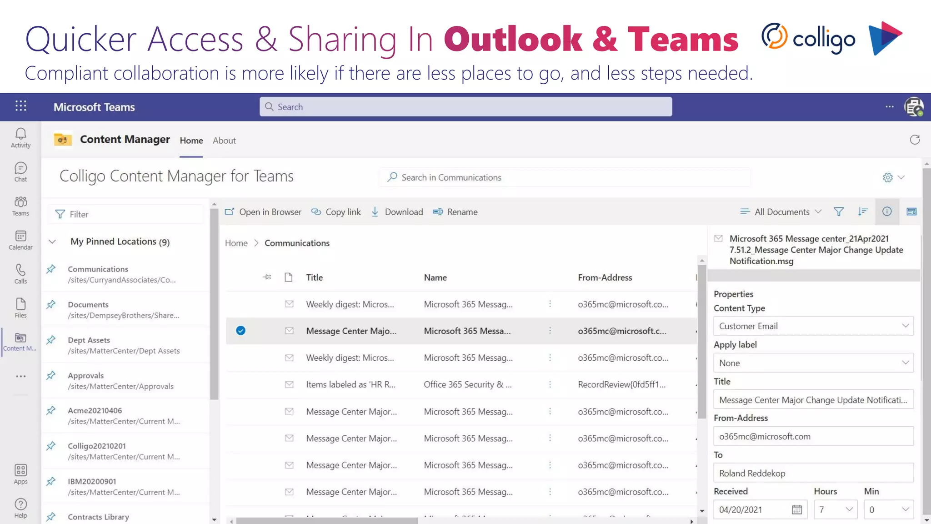Open the Teams app launcher grid
This screenshot has height=524, width=931.
[x=21, y=106]
